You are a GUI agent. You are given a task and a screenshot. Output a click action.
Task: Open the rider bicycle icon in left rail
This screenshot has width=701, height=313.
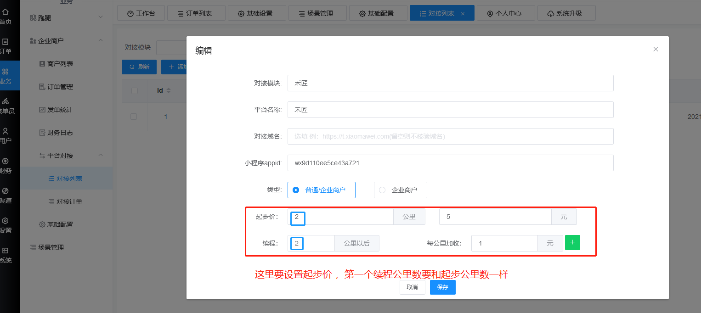click(x=6, y=101)
